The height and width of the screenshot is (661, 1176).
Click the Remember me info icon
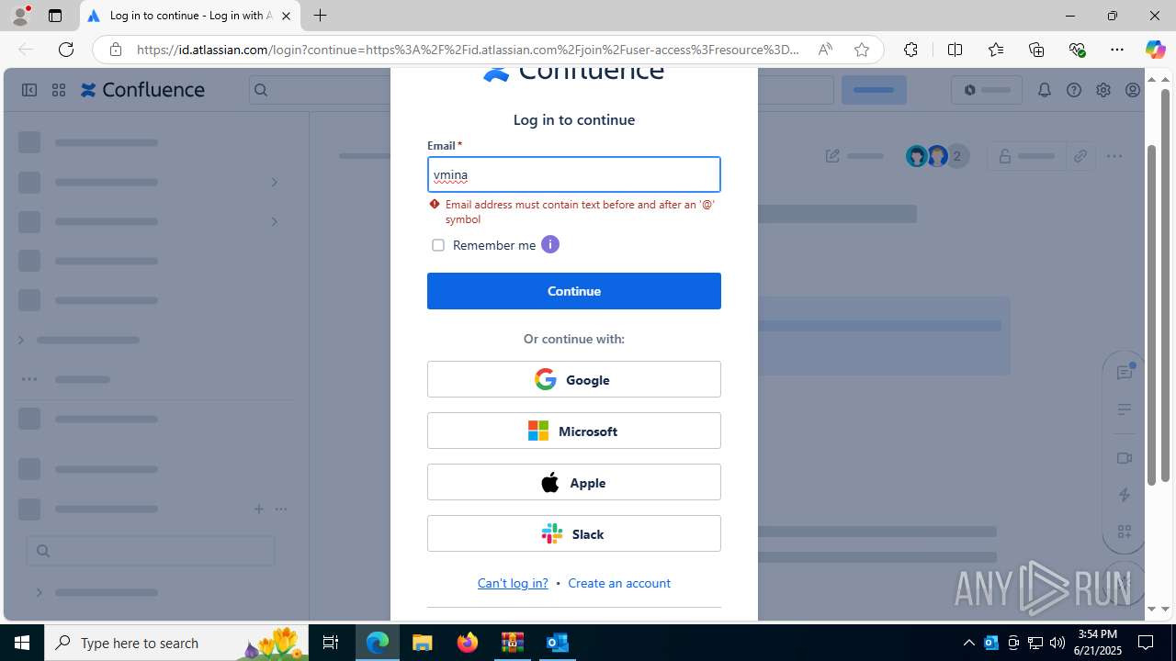[x=549, y=244]
